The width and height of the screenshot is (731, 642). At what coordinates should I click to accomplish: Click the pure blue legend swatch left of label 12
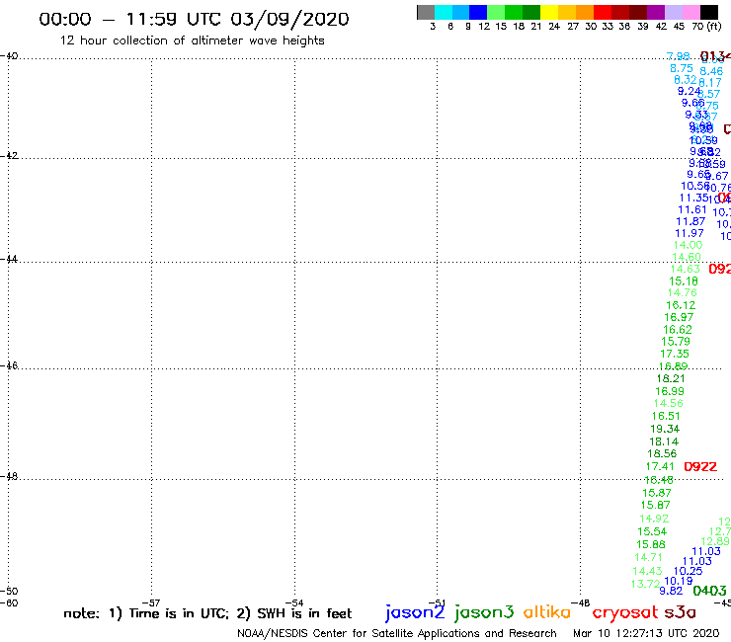coord(478,12)
